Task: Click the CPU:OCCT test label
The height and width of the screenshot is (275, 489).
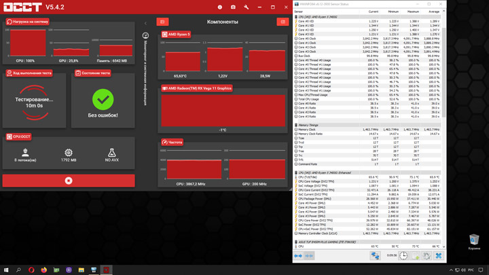Action: pos(19,136)
